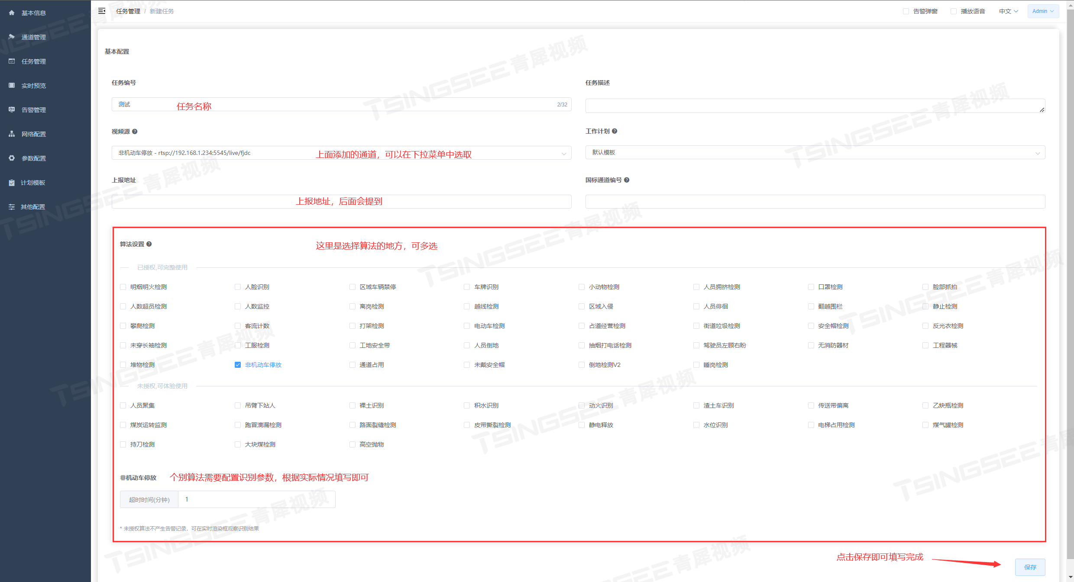Open the 工作计划 默认模板 dropdown
This screenshot has width=1074, height=582.
coord(1037,153)
